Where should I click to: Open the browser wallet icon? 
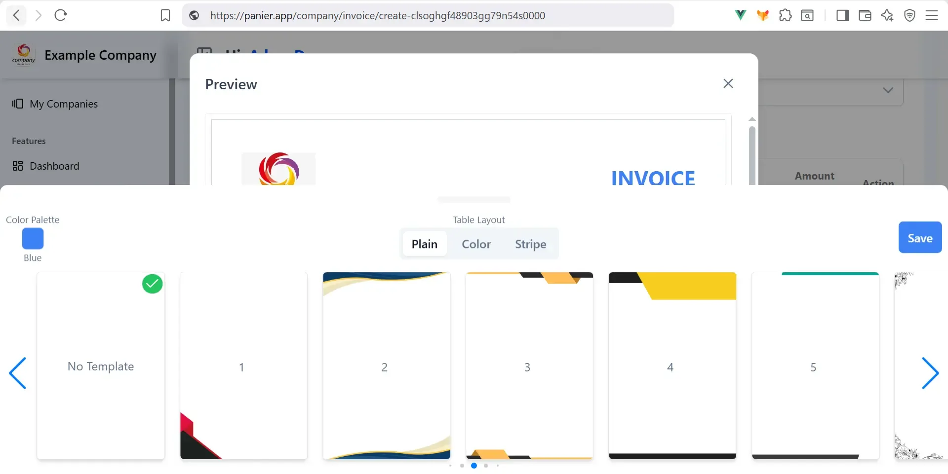pos(865,15)
